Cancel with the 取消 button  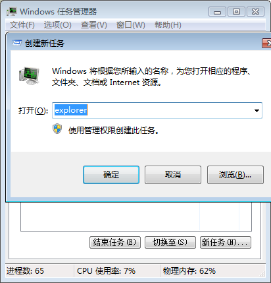(x=173, y=175)
